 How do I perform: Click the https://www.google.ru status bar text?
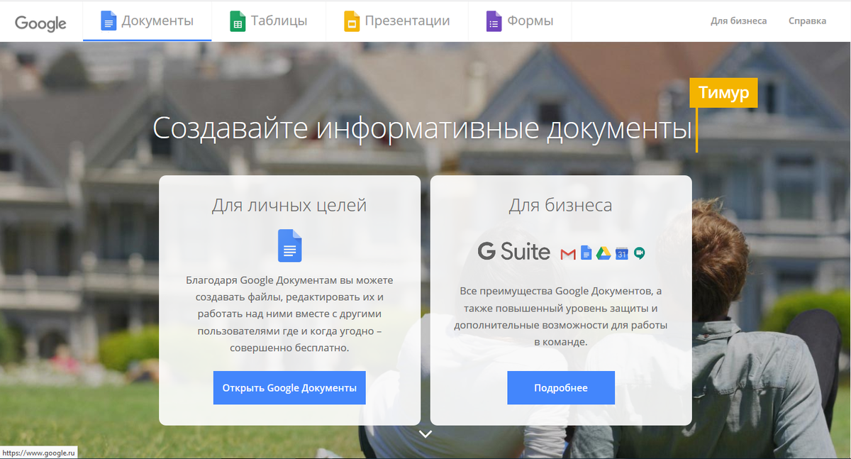point(38,452)
